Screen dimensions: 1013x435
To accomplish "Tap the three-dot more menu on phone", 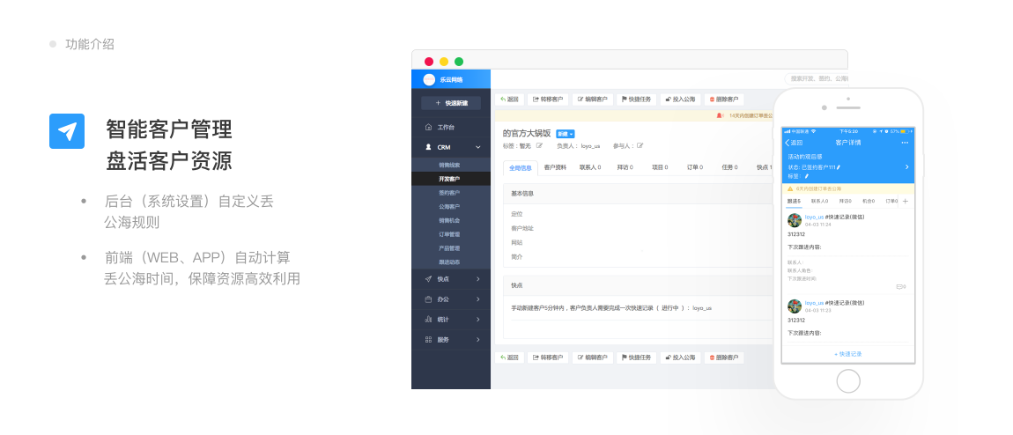I will pyautogui.click(x=905, y=142).
